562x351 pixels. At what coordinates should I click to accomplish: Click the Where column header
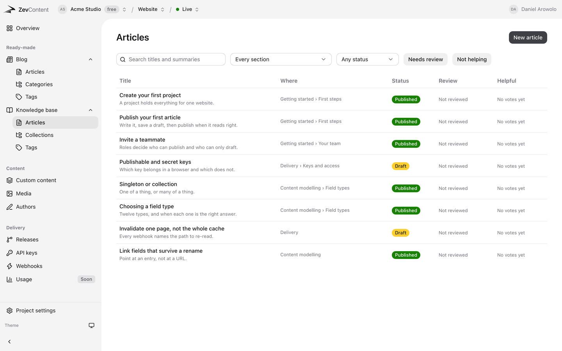(x=289, y=81)
